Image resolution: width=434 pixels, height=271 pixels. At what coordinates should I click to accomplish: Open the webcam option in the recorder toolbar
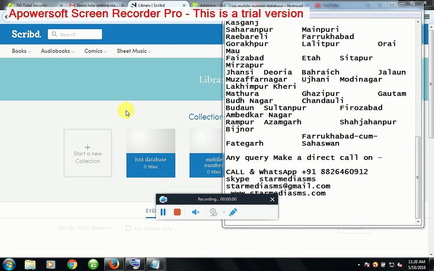213,212
